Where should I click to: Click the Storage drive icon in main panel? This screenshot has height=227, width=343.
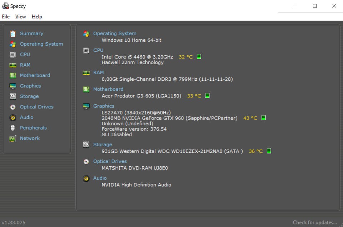click(86, 145)
